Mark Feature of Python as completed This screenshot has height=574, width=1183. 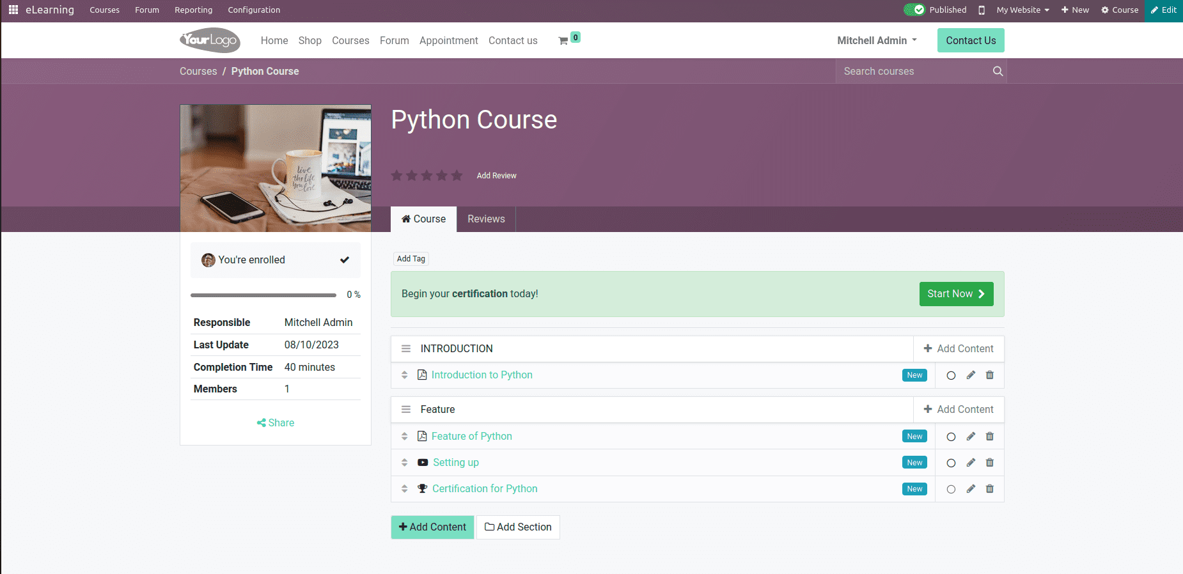(x=951, y=437)
